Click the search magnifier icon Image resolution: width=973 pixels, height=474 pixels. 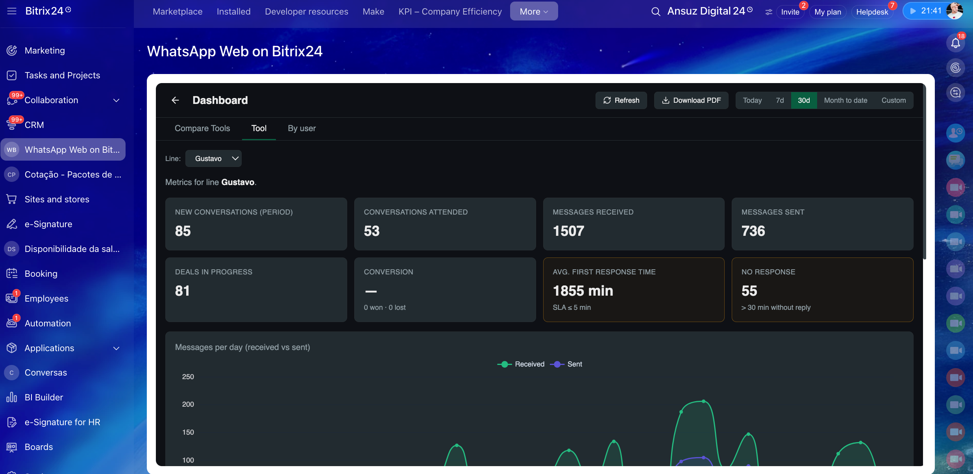[x=655, y=12]
